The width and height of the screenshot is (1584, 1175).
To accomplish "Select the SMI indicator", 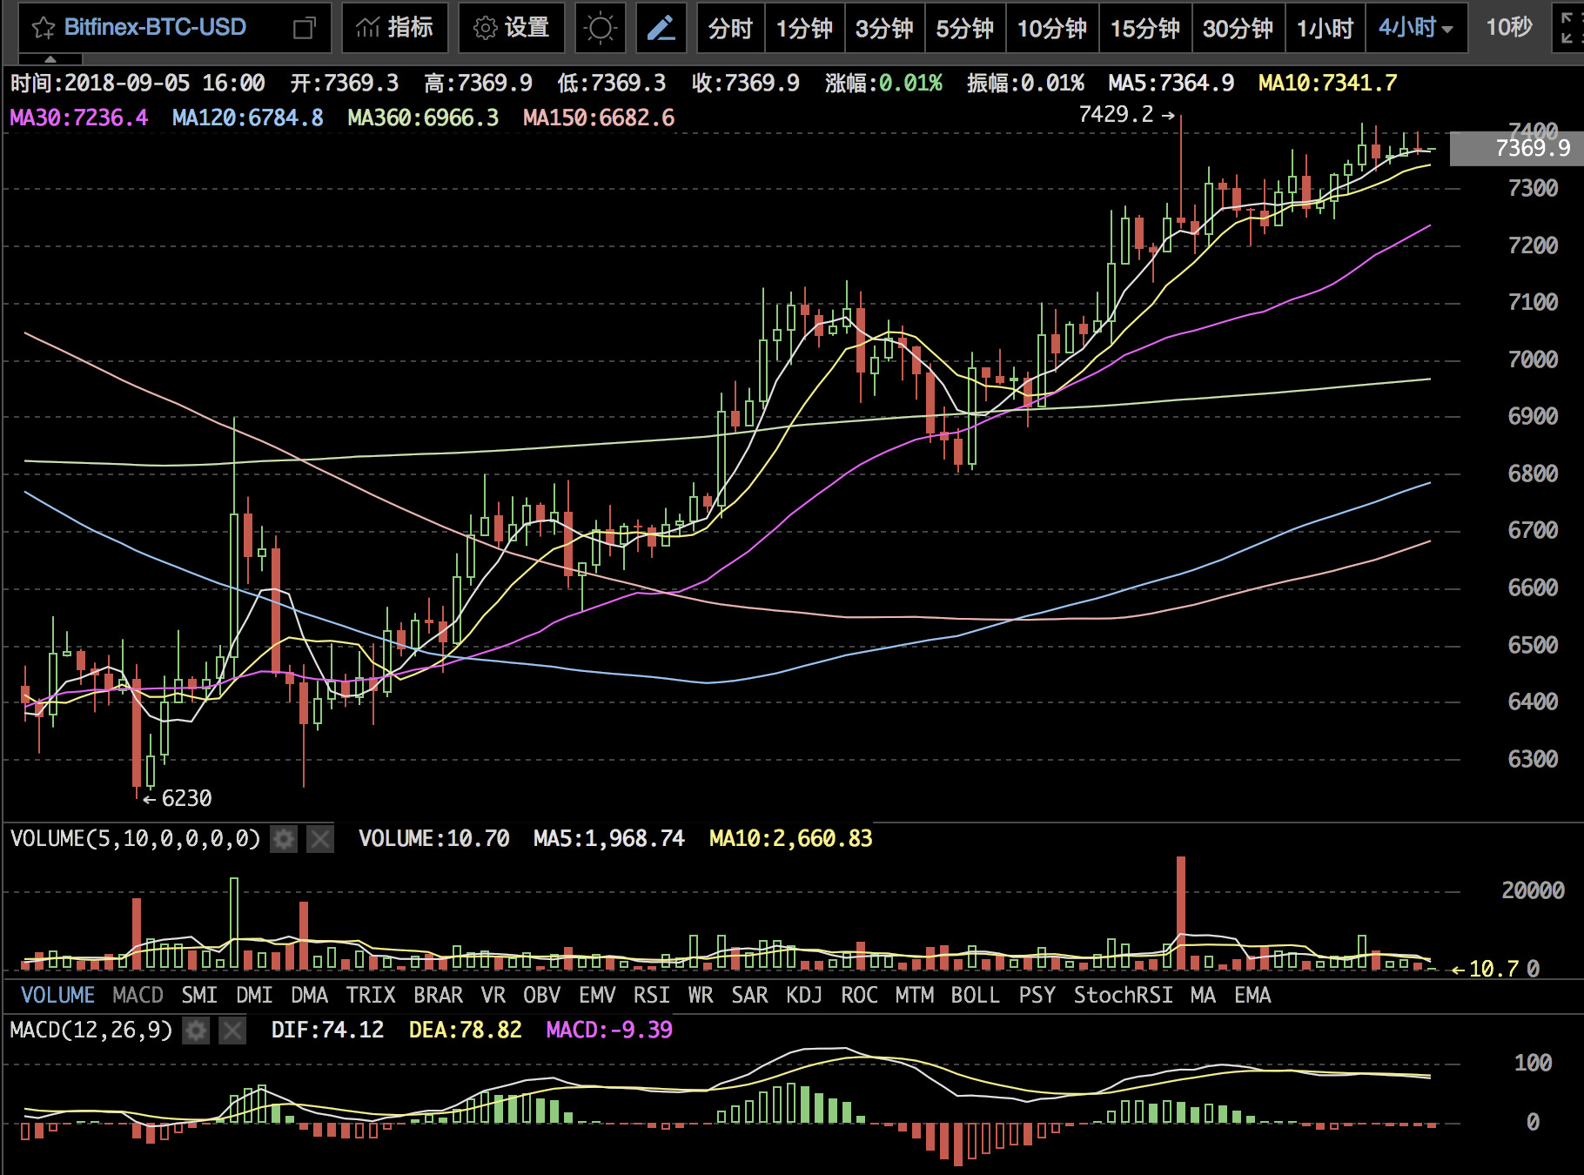I will pyautogui.click(x=199, y=995).
